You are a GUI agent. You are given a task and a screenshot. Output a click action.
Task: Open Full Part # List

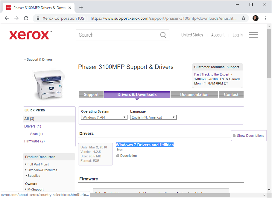(x=38, y=164)
